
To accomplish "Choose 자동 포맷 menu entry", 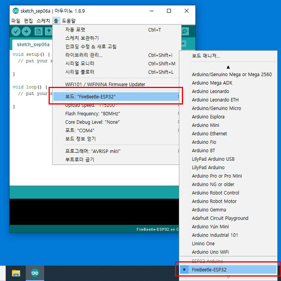I will [116, 30].
